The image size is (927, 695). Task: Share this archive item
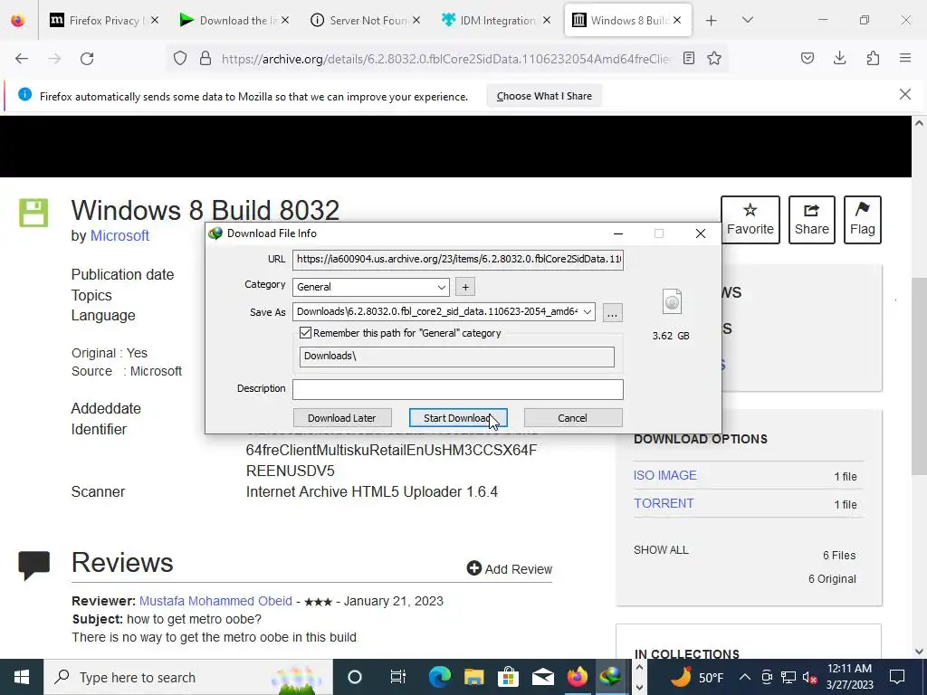[x=812, y=219]
